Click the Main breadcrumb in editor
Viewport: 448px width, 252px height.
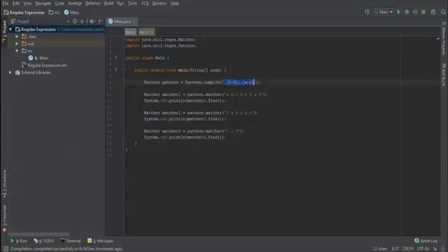point(130,31)
